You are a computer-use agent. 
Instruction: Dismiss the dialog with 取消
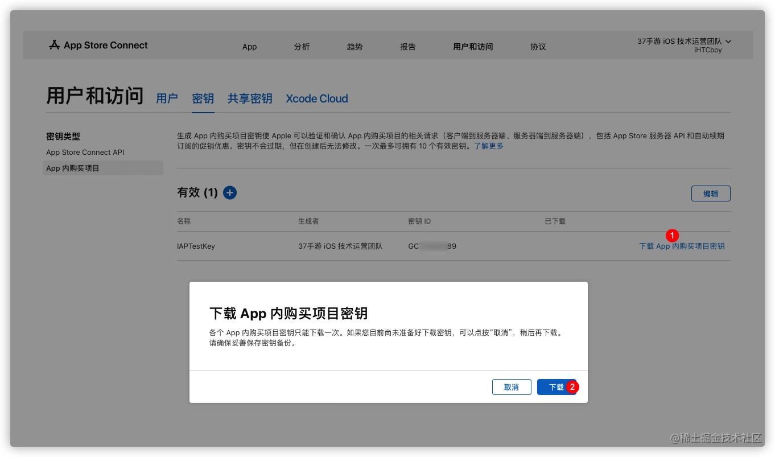tap(511, 387)
